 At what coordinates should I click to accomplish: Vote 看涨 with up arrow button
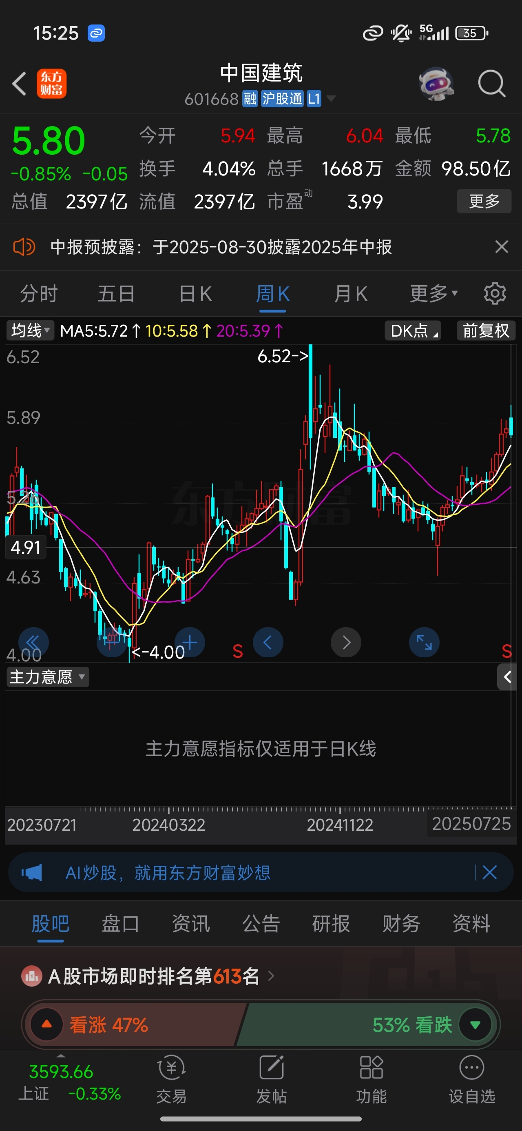coord(46,1025)
